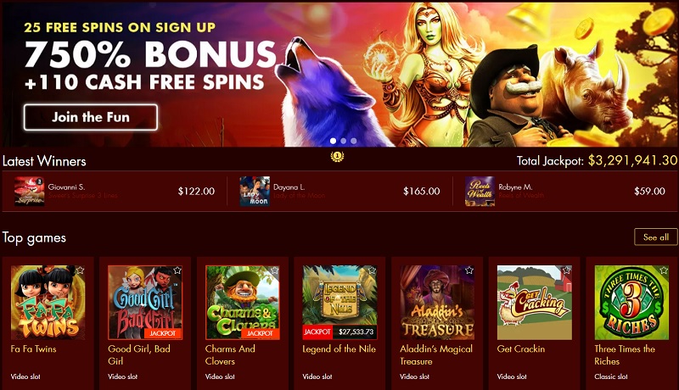Star Aladdin's Magical Treasure game

[x=469, y=270]
